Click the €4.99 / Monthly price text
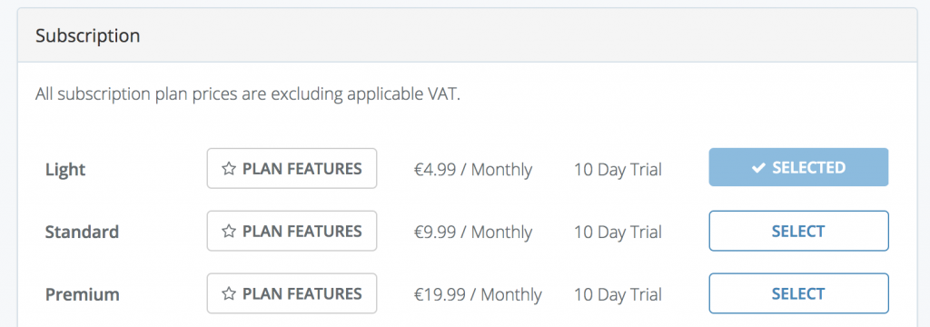 coord(472,170)
